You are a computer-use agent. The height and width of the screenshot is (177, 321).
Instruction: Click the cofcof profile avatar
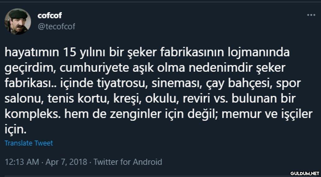pos(18,21)
